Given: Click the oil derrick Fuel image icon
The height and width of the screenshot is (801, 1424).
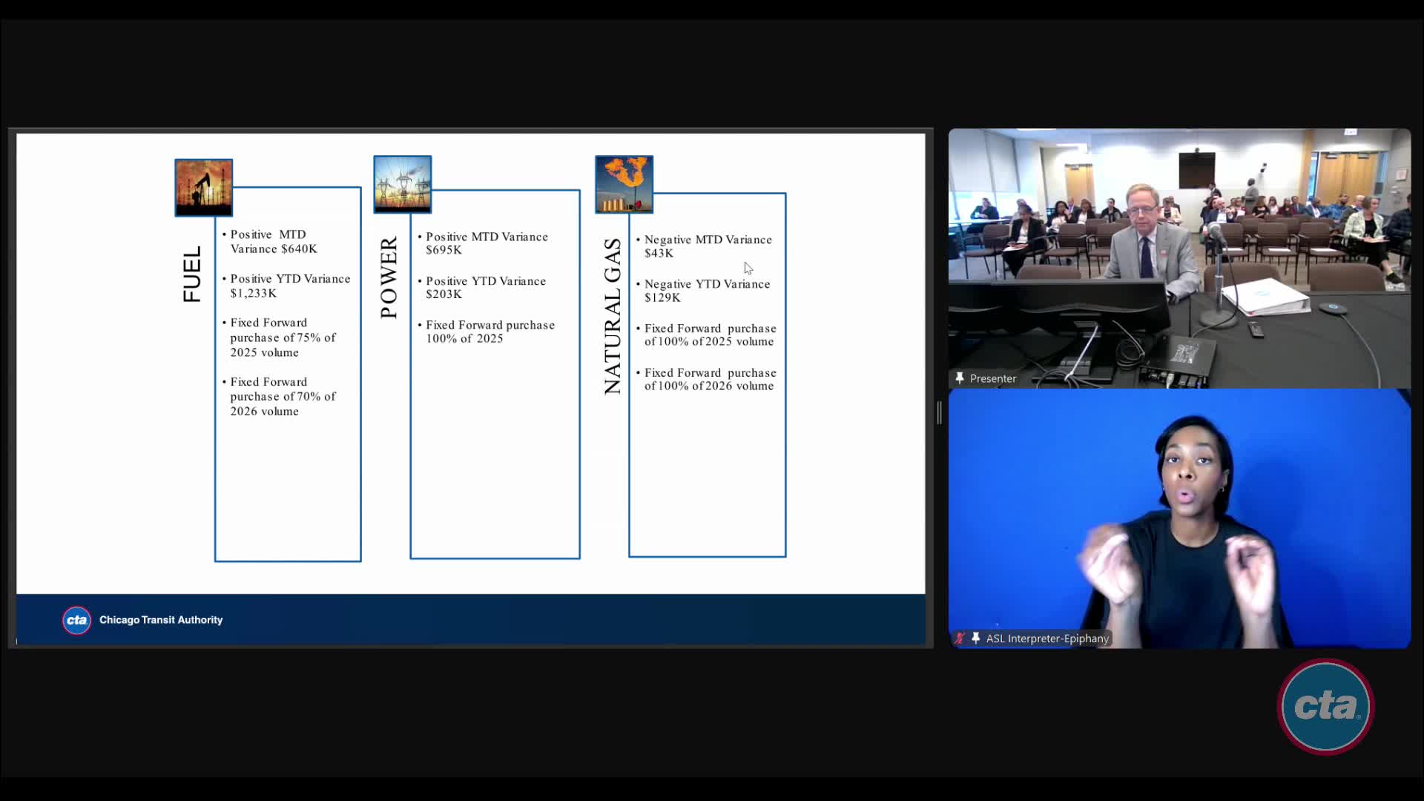Looking at the screenshot, I should (x=203, y=187).
